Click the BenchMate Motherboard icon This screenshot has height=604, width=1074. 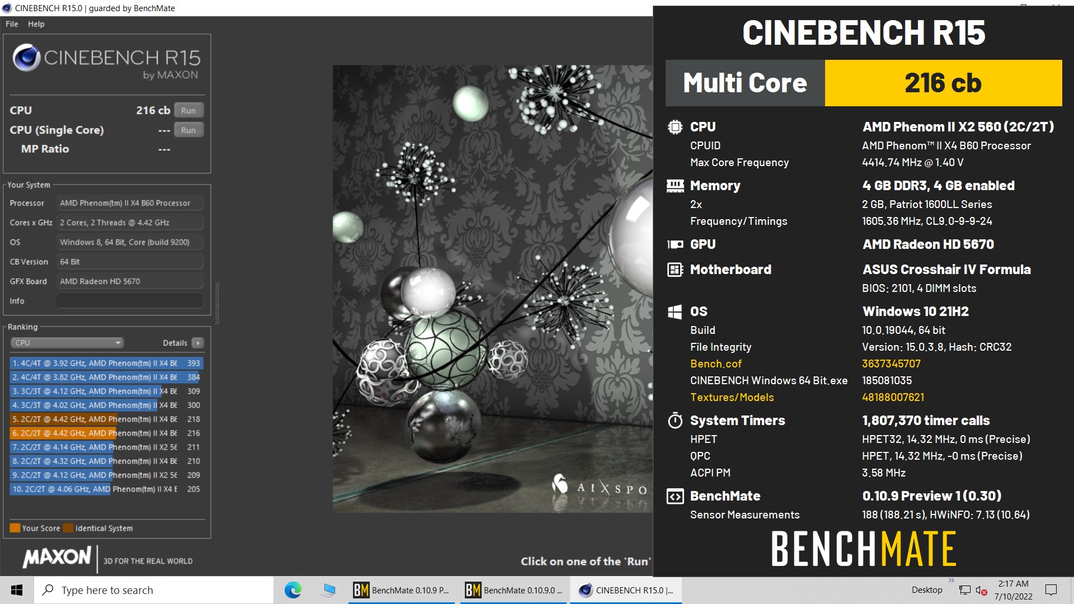675,270
